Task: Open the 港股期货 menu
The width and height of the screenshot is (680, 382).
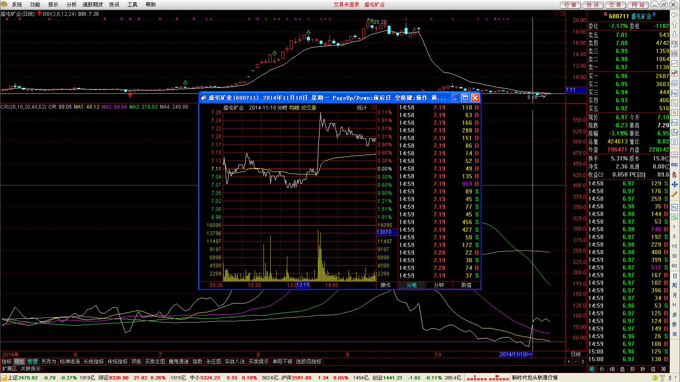Action: pos(93,5)
